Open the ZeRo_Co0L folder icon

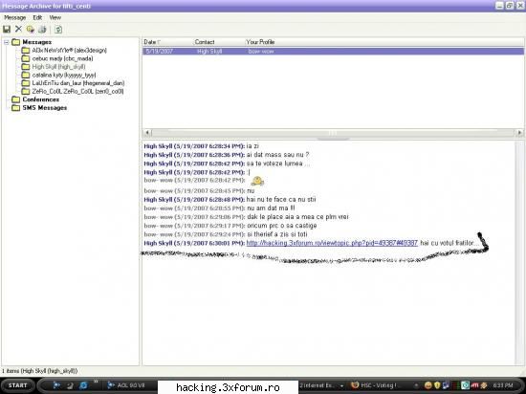pyautogui.click(x=26, y=91)
